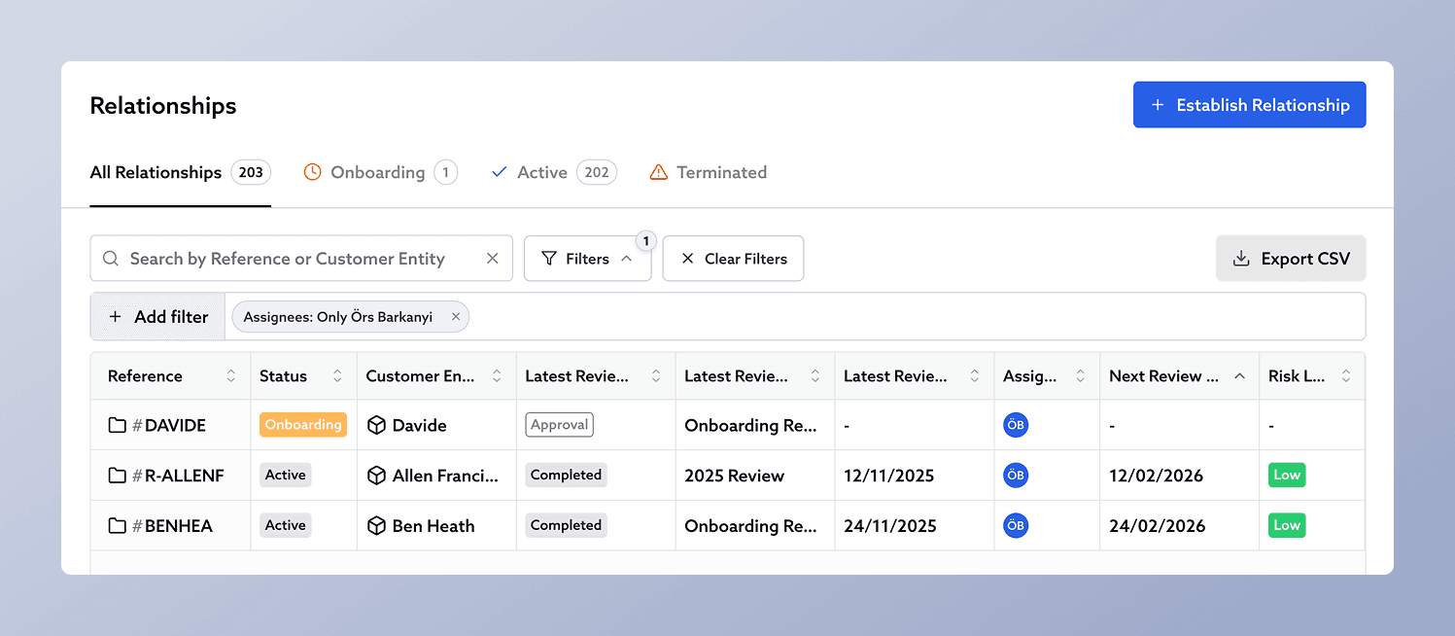The width and height of the screenshot is (1455, 636).
Task: Sort the Reference column
Action: point(231,375)
